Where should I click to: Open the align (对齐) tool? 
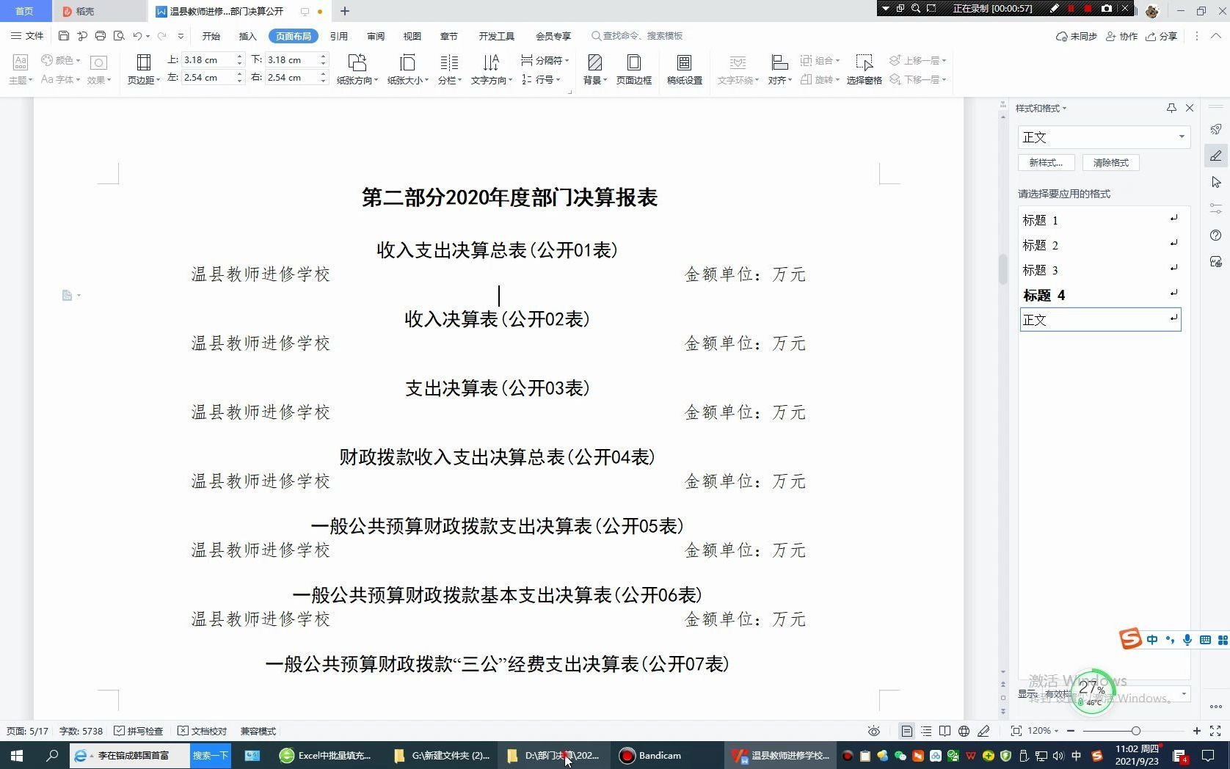pos(780,70)
